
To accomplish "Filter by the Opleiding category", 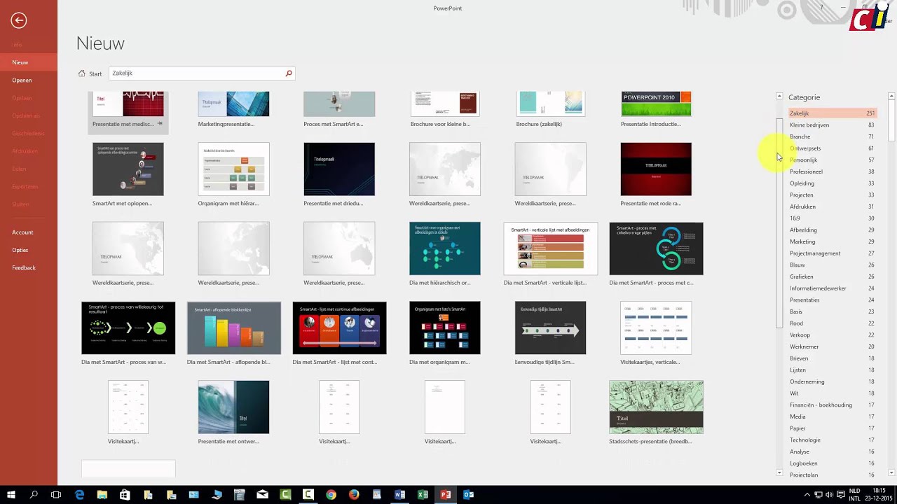I will click(x=832, y=183).
